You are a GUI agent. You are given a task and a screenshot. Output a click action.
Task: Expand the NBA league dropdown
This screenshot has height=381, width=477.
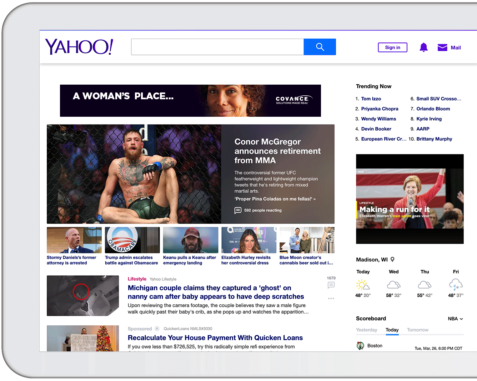pos(455,319)
